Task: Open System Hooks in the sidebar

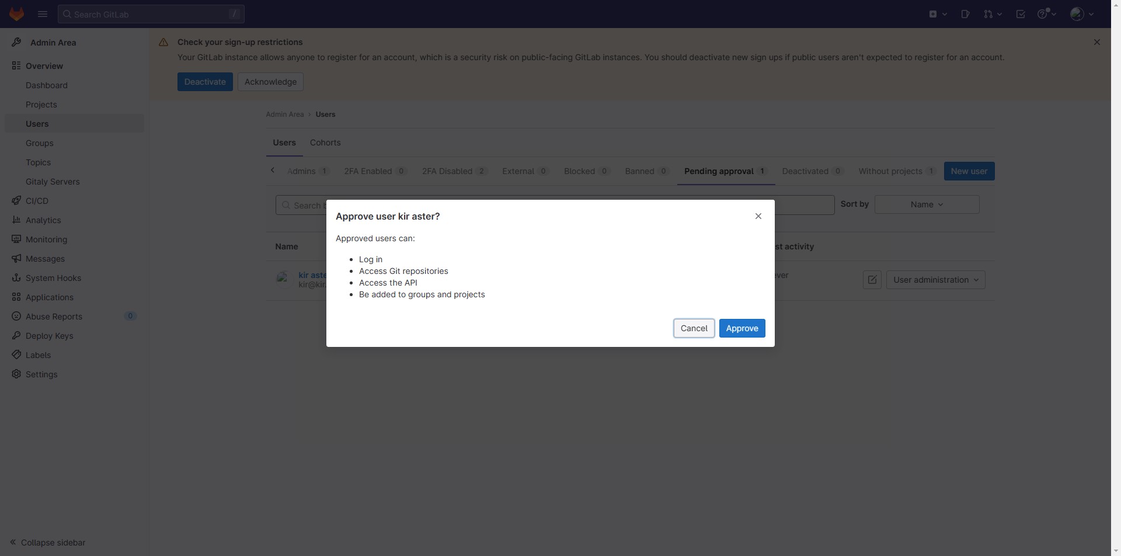Action: (74, 278)
